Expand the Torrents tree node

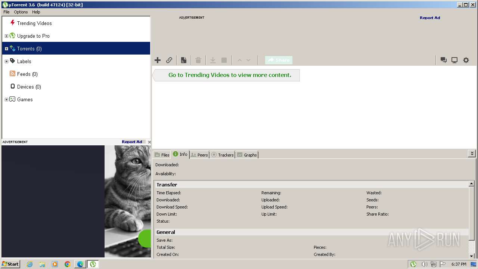6,49
